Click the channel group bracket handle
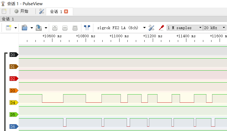227x131 pixels. (5, 92)
